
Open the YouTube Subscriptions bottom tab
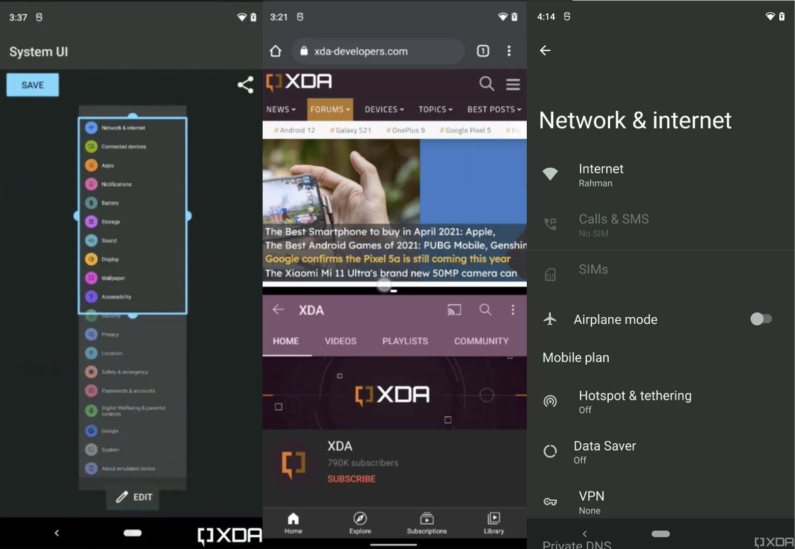[427, 523]
